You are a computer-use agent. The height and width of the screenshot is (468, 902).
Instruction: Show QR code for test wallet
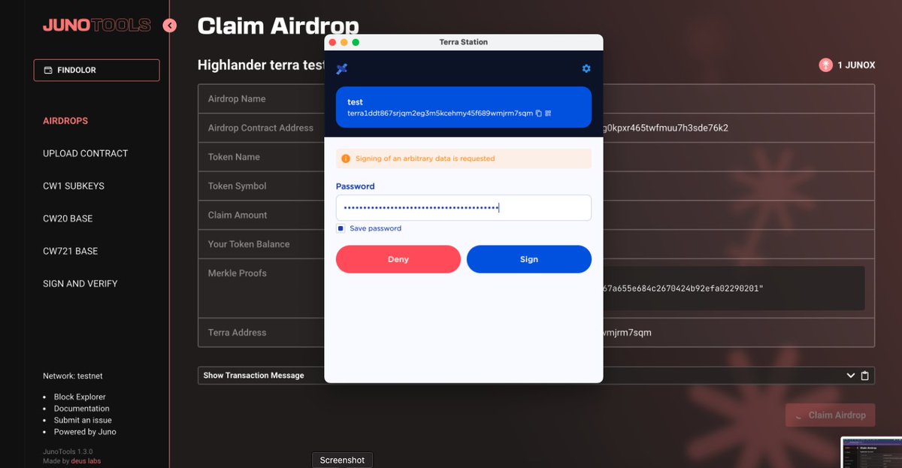pyautogui.click(x=548, y=113)
